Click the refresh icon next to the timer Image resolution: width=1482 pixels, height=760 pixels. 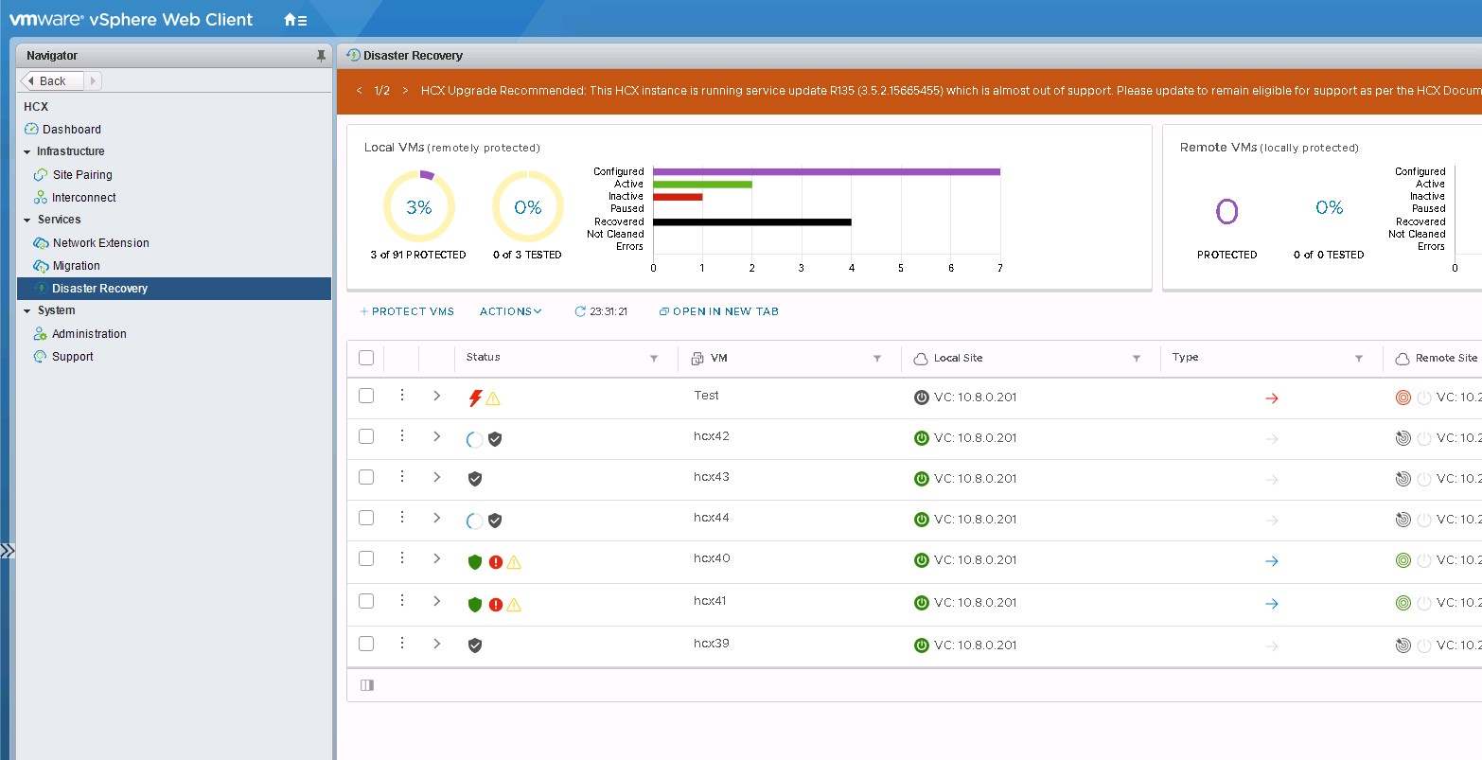pyautogui.click(x=578, y=310)
